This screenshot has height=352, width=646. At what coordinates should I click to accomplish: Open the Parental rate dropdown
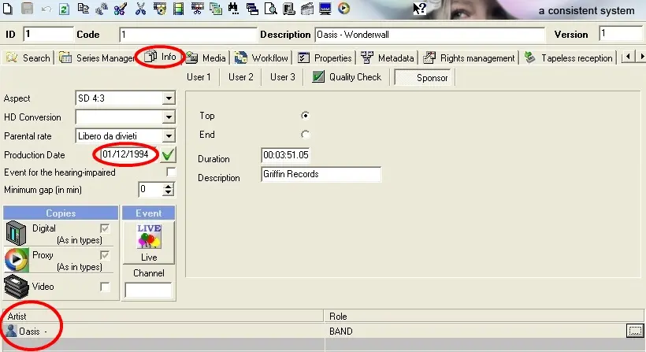click(x=168, y=136)
